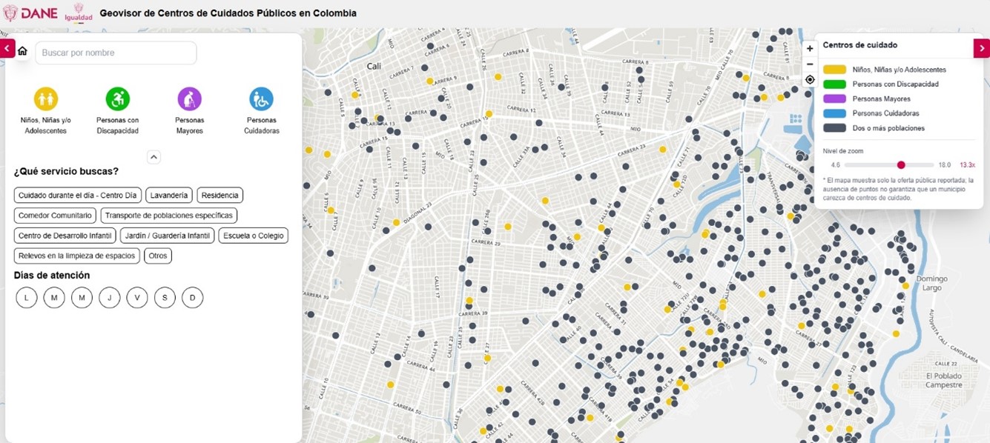Click the zoom level slider handle
The image size is (990, 443).
[901, 165]
